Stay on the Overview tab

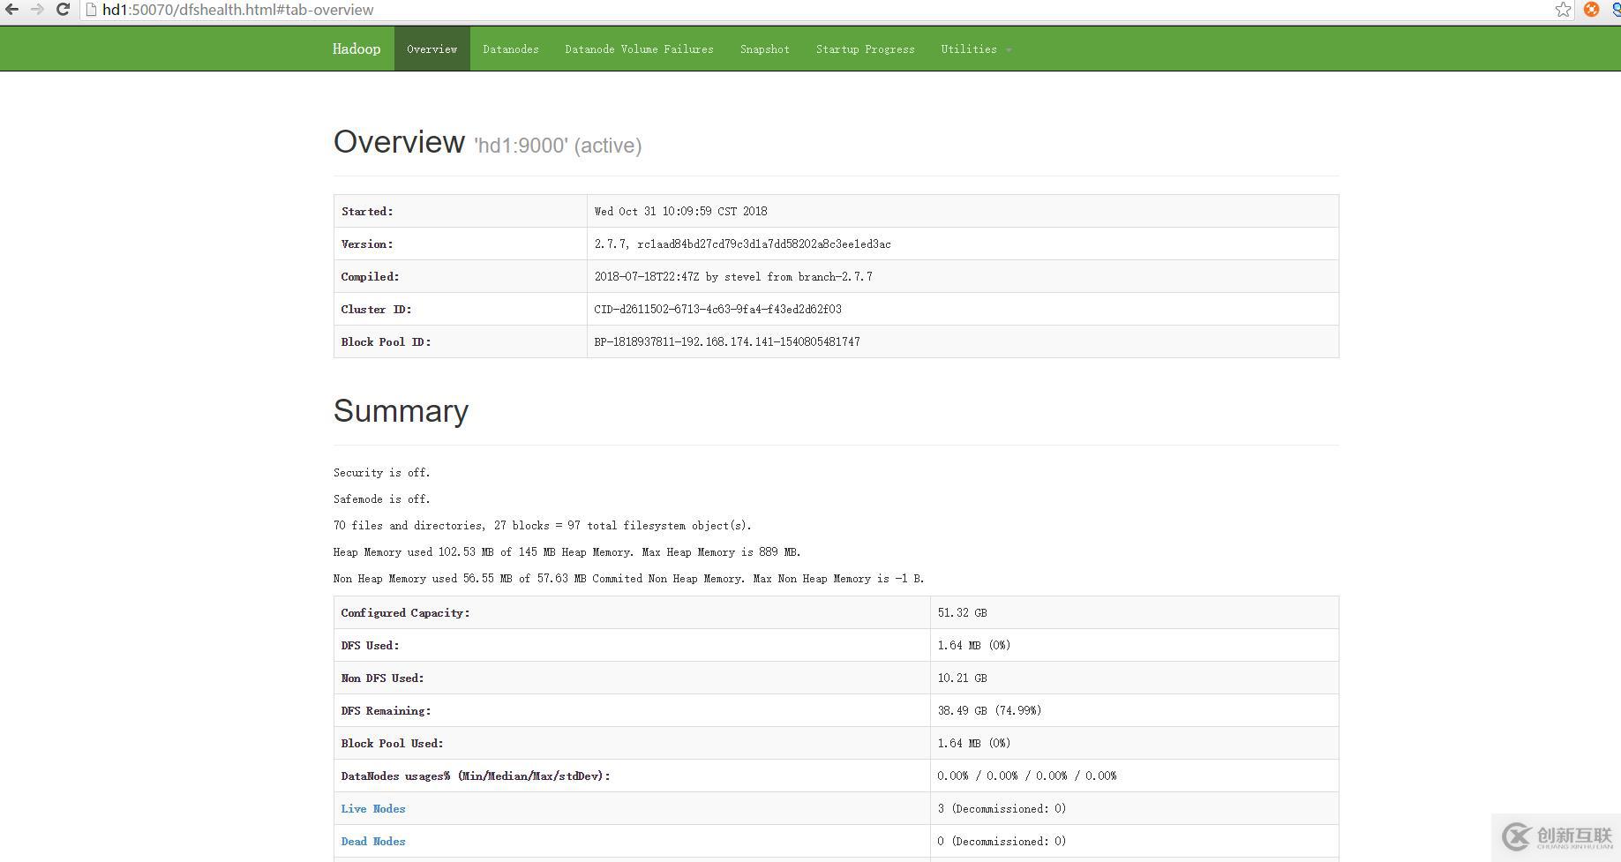coord(432,49)
